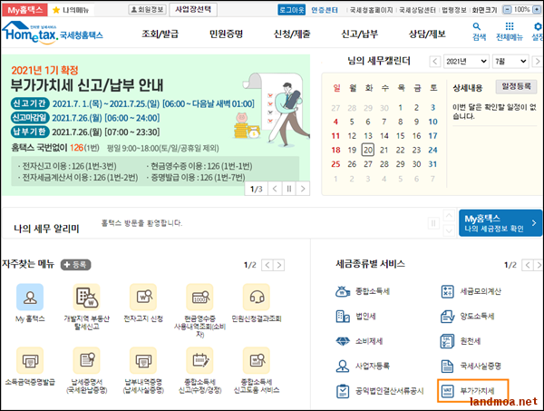Open 상담/제보 menu
The height and width of the screenshot is (411, 544).
427,34
